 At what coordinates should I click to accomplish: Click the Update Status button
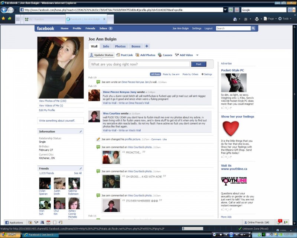pos(101,55)
